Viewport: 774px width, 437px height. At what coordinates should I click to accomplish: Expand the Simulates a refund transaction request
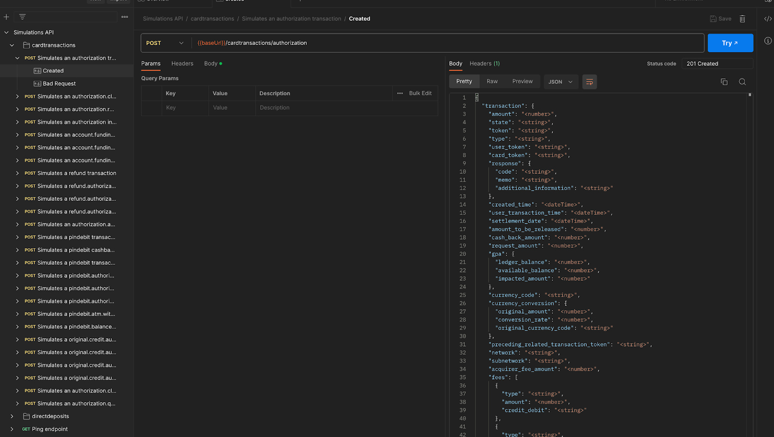coord(17,173)
